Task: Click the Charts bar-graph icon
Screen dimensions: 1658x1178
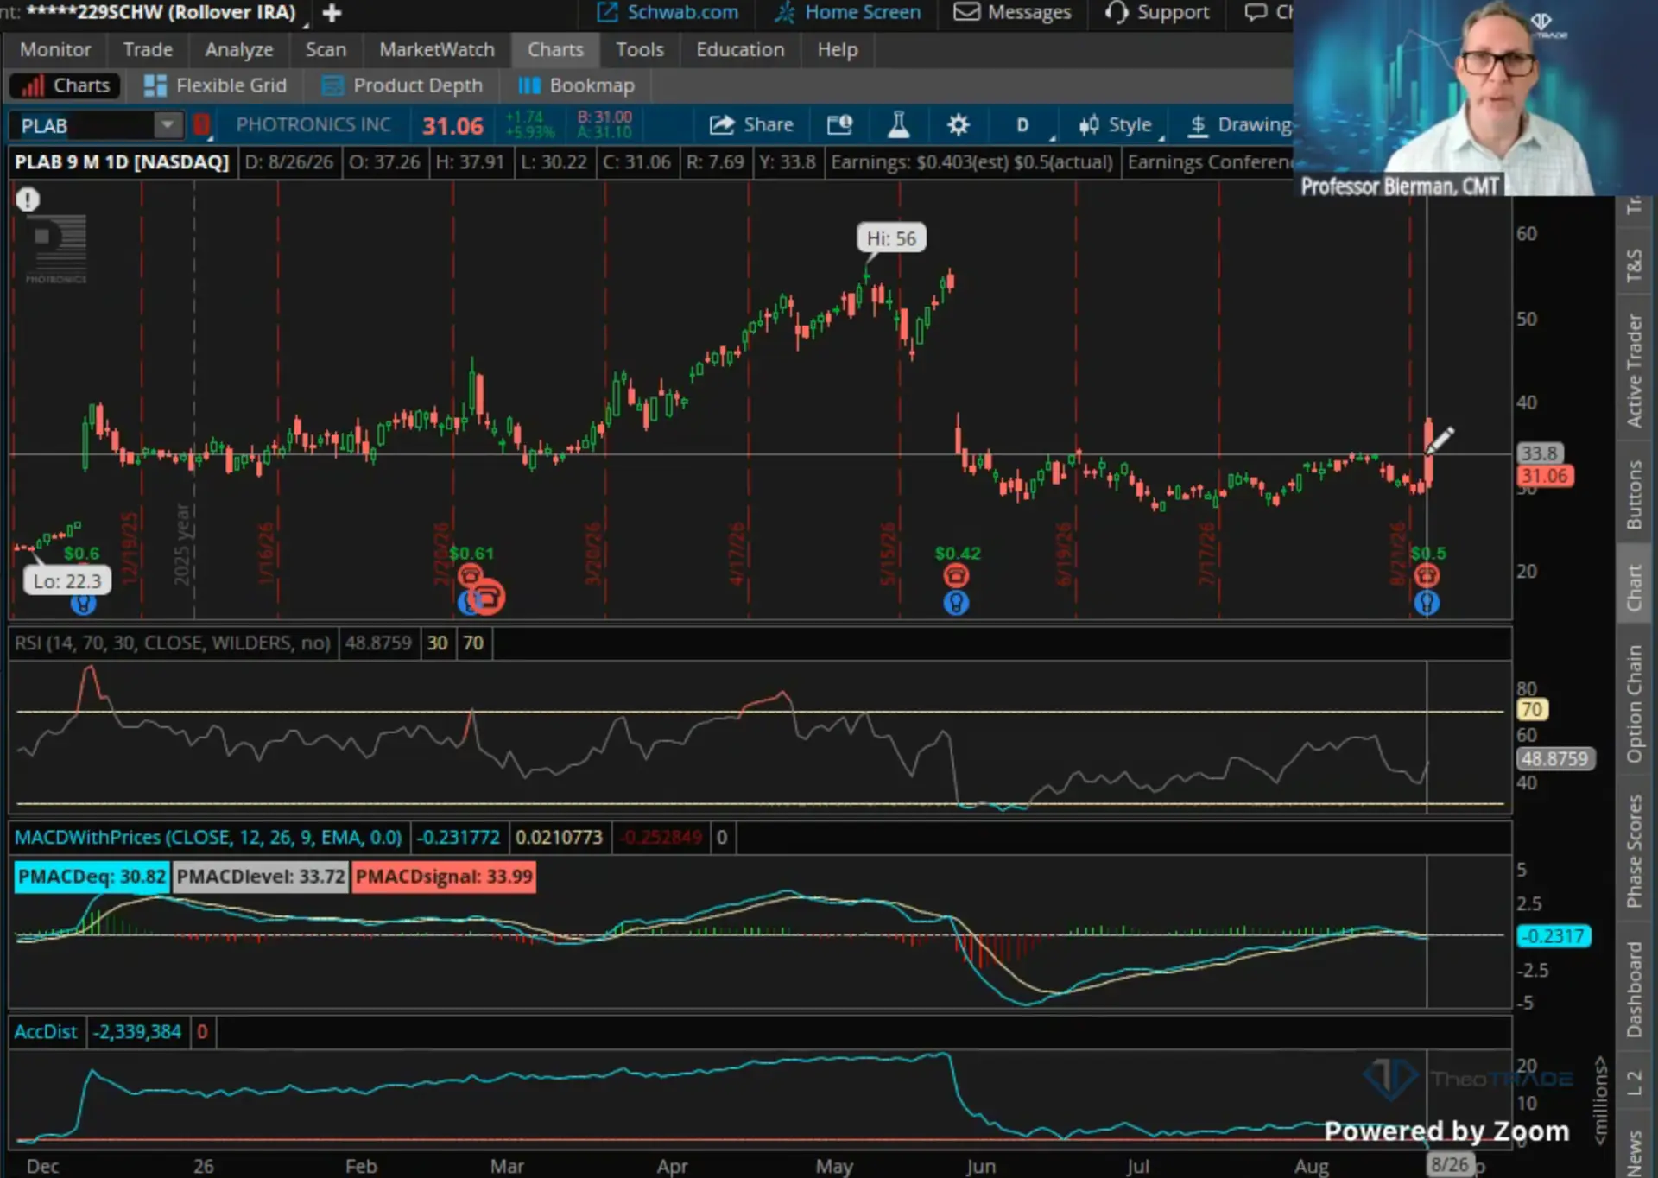Action: point(33,85)
